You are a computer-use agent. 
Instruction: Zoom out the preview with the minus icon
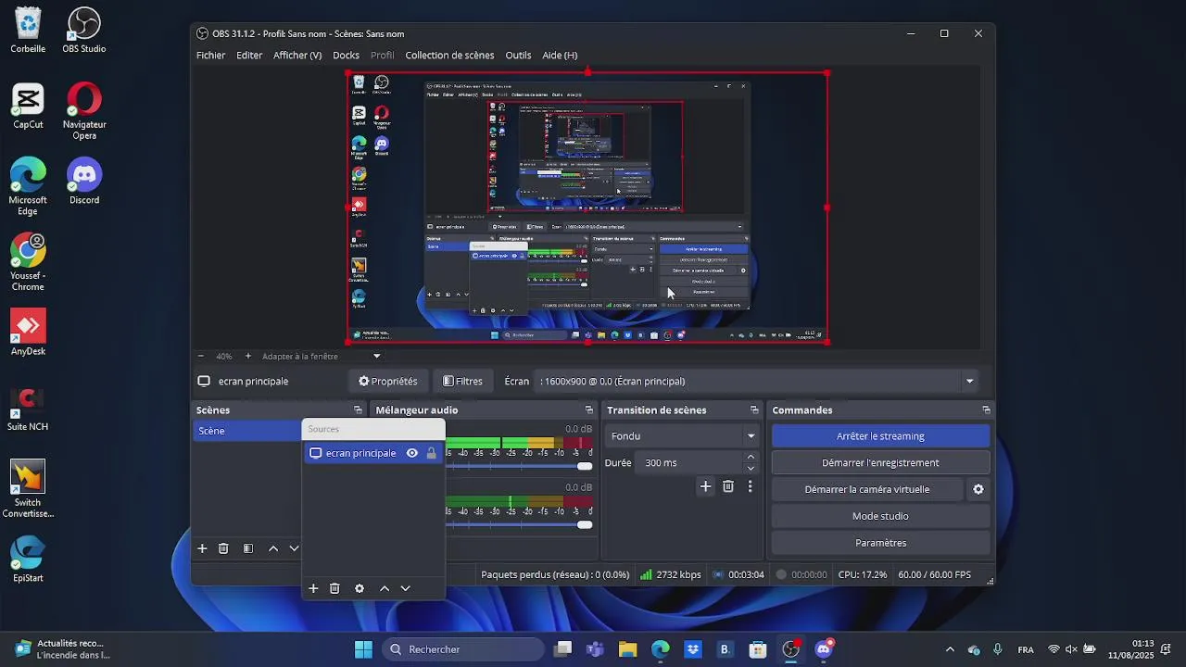(x=201, y=356)
